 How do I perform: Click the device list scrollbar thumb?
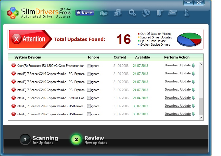pos(201,106)
